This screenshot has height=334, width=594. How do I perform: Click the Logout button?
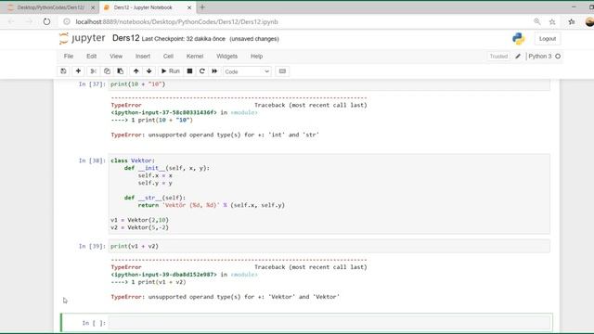[548, 39]
